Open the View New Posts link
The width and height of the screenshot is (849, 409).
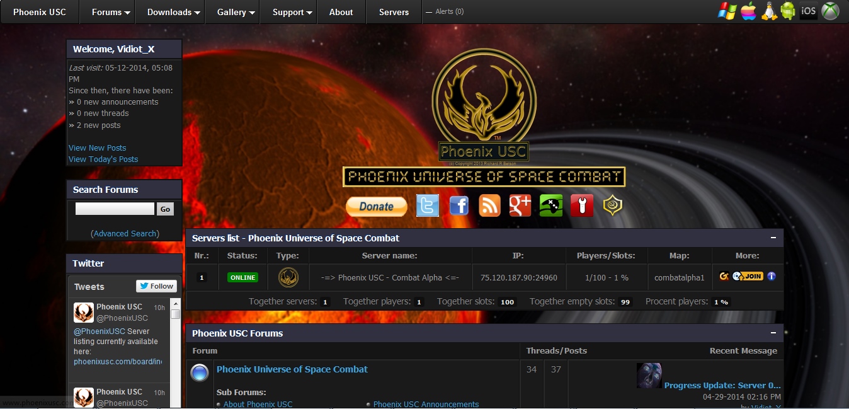pyautogui.click(x=98, y=148)
